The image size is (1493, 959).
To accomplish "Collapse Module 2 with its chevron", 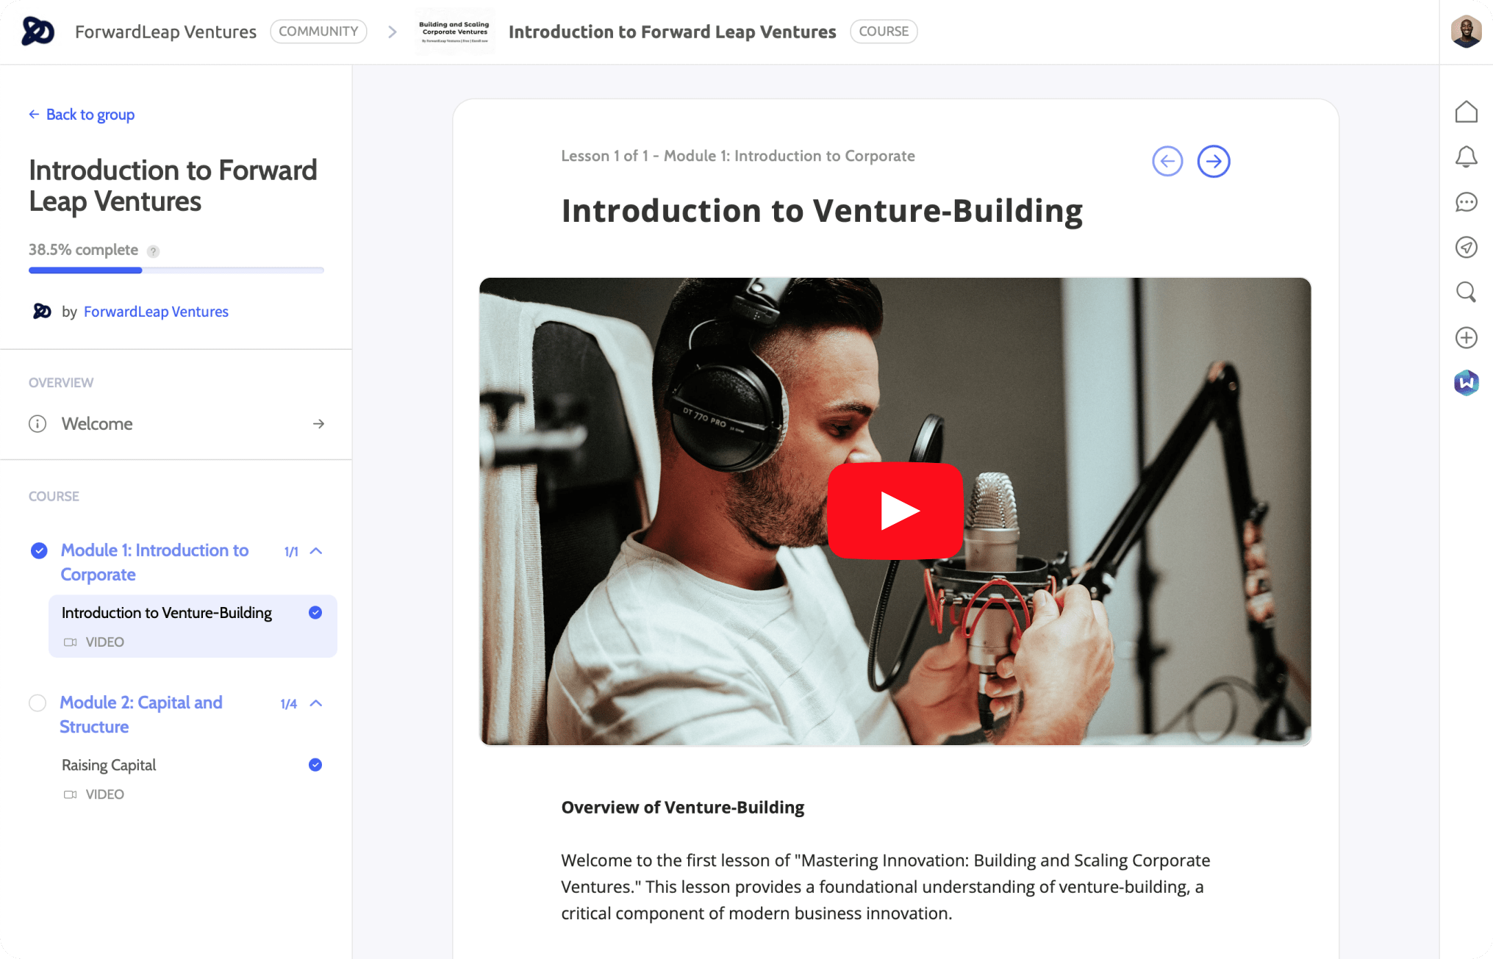I will click(x=317, y=703).
